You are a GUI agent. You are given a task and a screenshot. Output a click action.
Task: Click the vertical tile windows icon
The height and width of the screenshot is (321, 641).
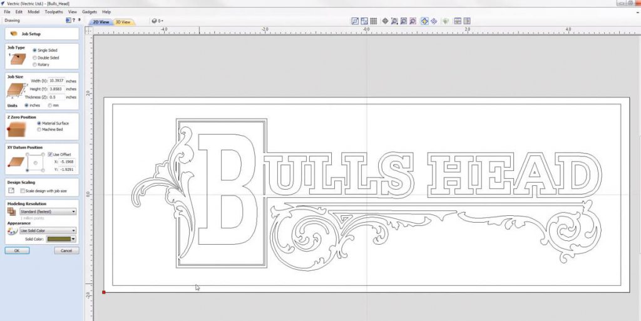pyautogui.click(x=467, y=21)
